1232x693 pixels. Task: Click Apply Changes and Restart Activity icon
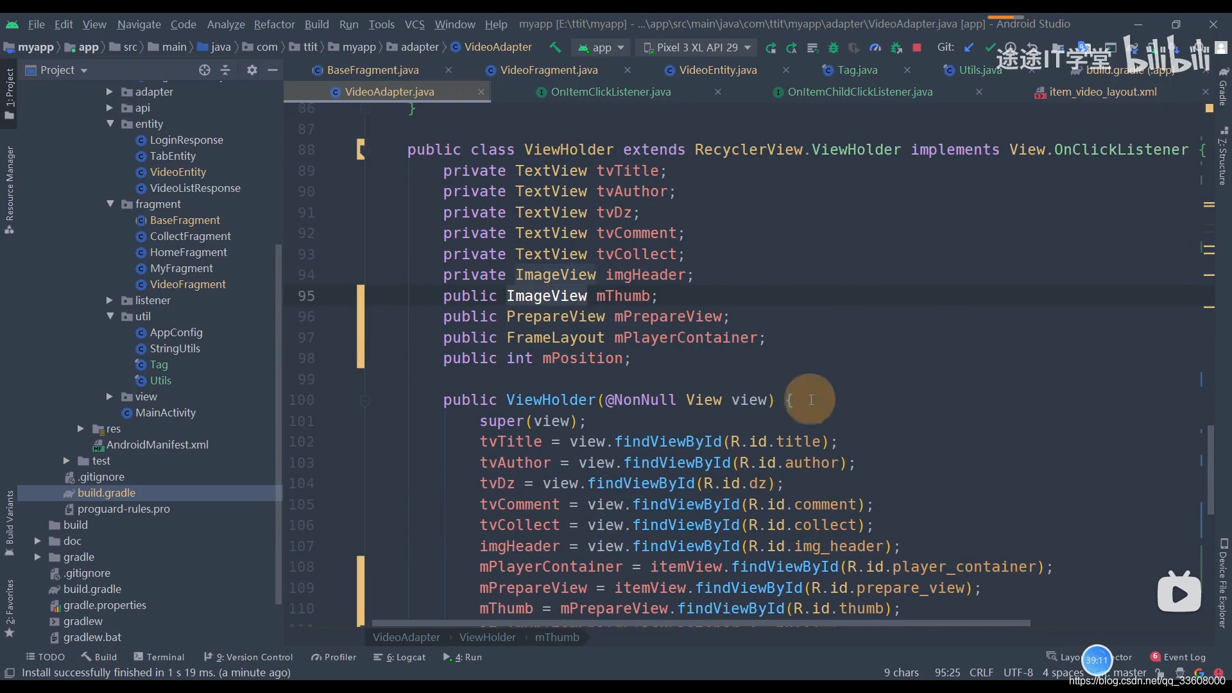792,47
